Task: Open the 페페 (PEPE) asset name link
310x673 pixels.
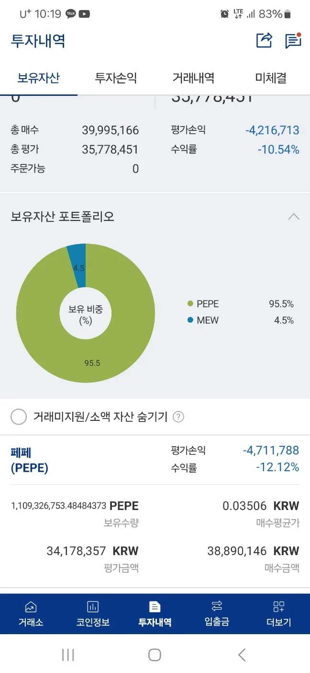Action: click(x=29, y=460)
